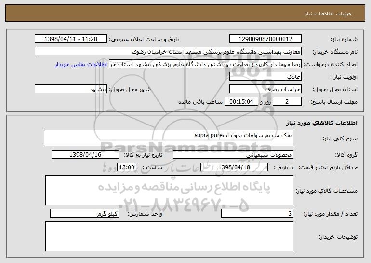This screenshot has height=263, width=371.
Task: Click the label شرح کلی نیاز
Action: (x=340, y=138)
